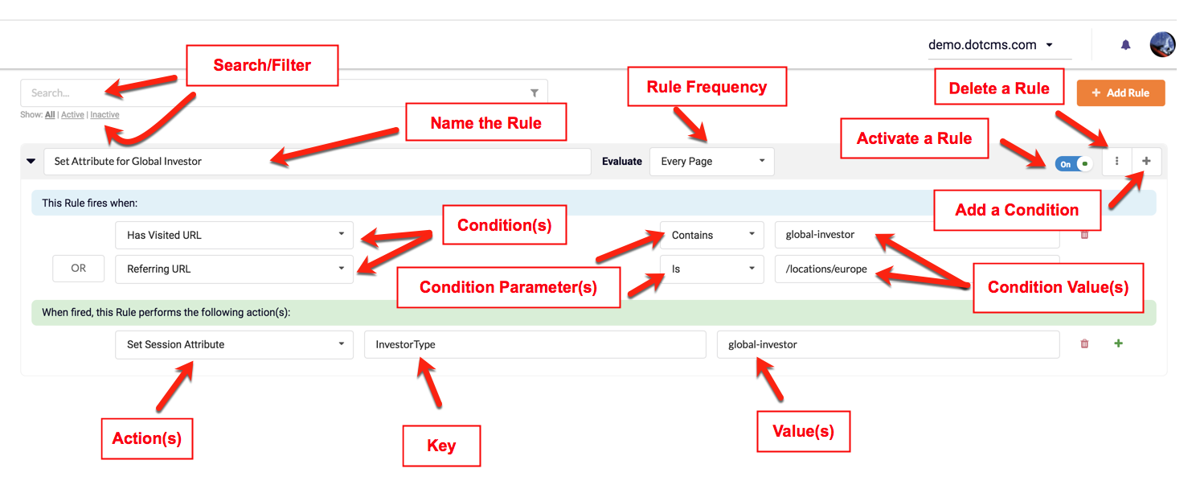Open the Evaluate Every Page dropdown
1196x489 pixels.
711,162
